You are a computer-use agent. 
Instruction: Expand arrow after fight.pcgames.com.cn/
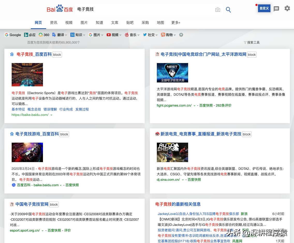tap(194, 106)
